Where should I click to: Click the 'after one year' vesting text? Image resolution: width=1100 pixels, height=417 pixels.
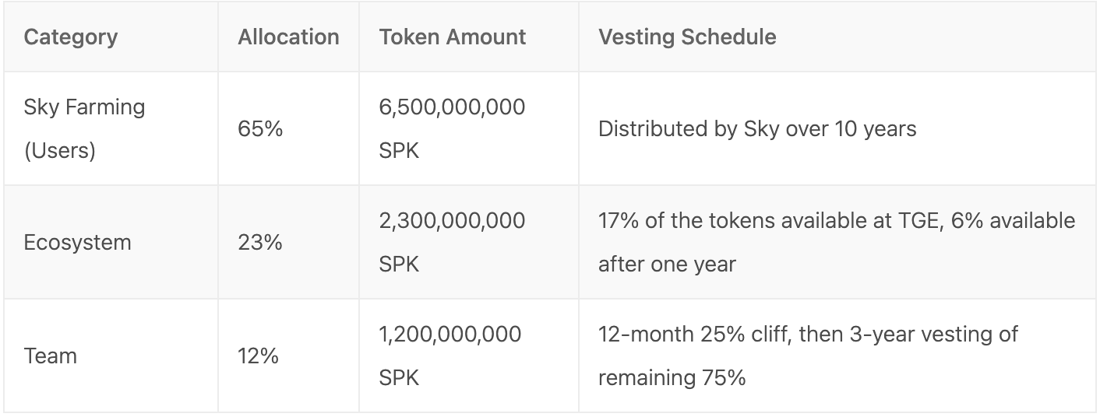pos(667,265)
